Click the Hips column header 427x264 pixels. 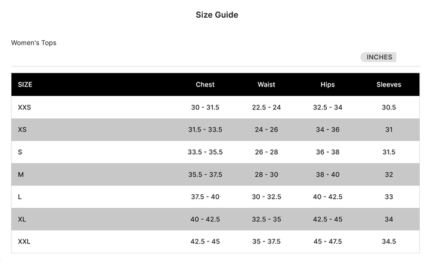pos(327,85)
